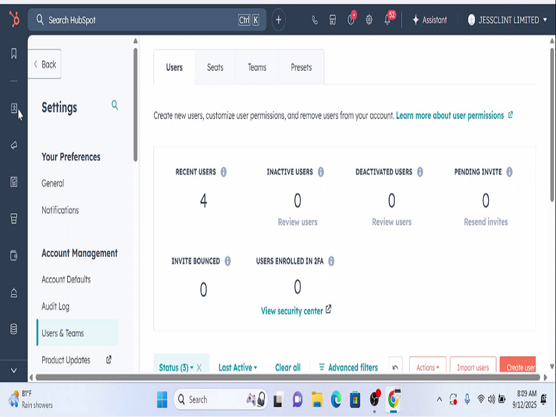Open the settings gear icon
Image resolution: width=556 pixels, height=417 pixels.
pyautogui.click(x=369, y=20)
